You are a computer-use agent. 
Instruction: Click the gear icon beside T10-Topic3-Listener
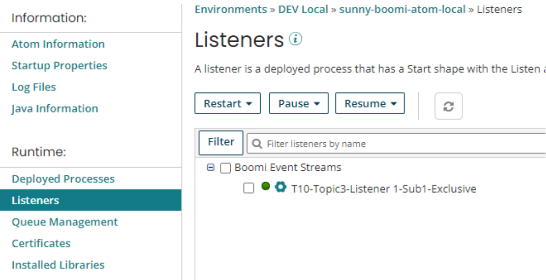tap(280, 188)
